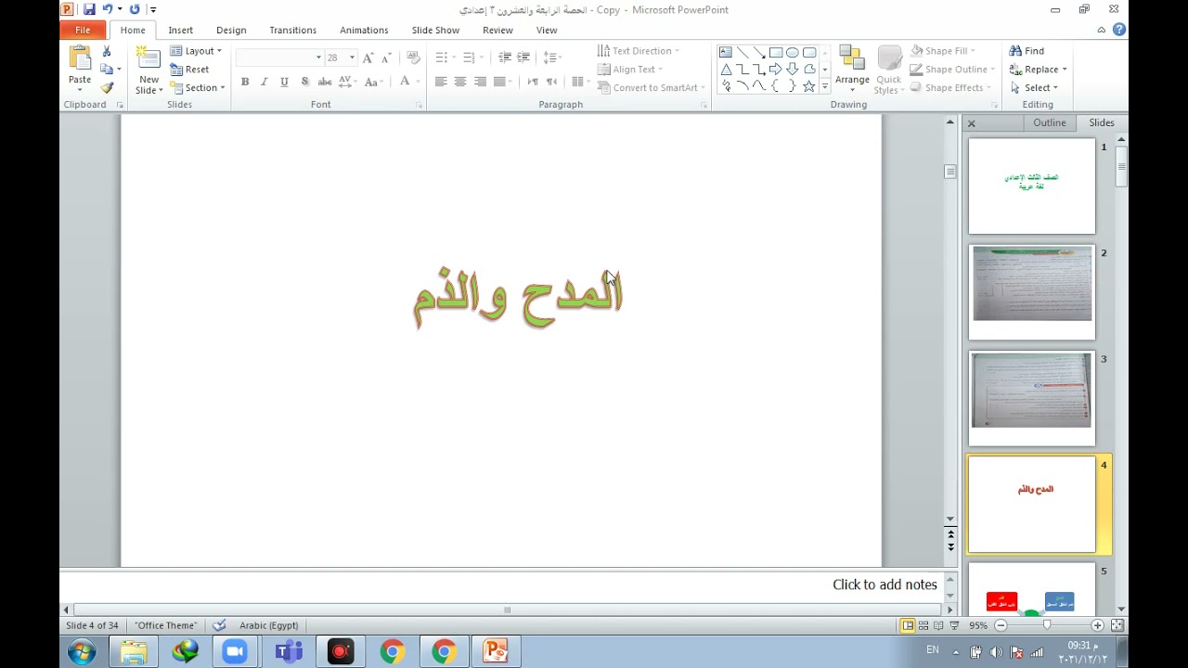Viewport: 1188px width, 668px height.
Task: Open the Select dropdown in Editing group
Action: [x=1033, y=88]
